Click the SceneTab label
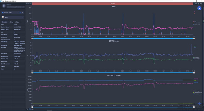Image resolution: width=204 pixels, height=111 pixels. [29, 4]
